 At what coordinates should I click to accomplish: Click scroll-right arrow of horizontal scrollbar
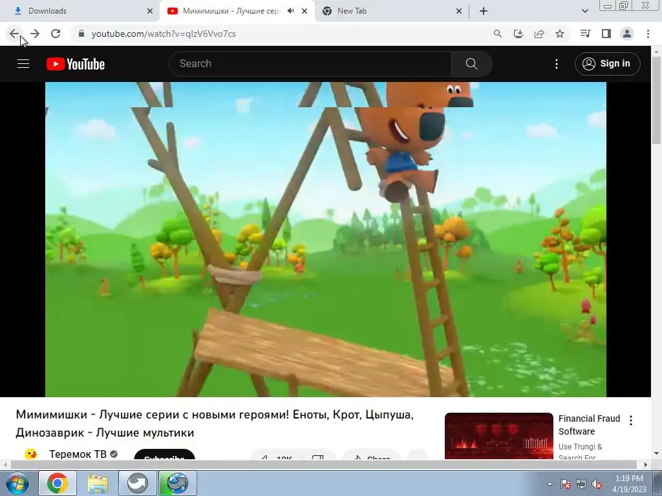point(646,464)
